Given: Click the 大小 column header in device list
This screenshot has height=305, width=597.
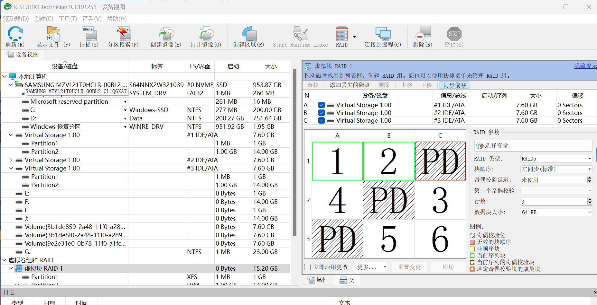Looking at the screenshot, I should (x=271, y=66).
